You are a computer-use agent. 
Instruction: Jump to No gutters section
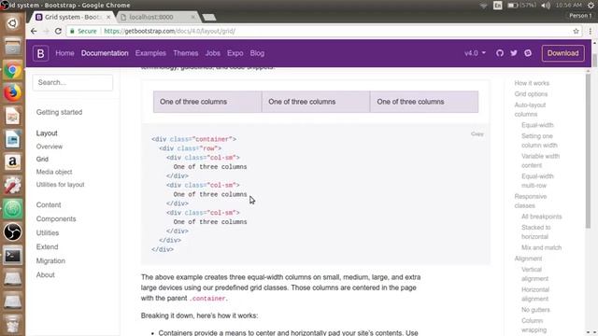coord(535,310)
